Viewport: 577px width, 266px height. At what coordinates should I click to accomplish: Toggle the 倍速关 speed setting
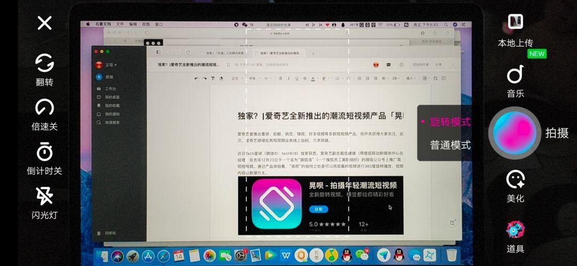pyautogui.click(x=44, y=115)
